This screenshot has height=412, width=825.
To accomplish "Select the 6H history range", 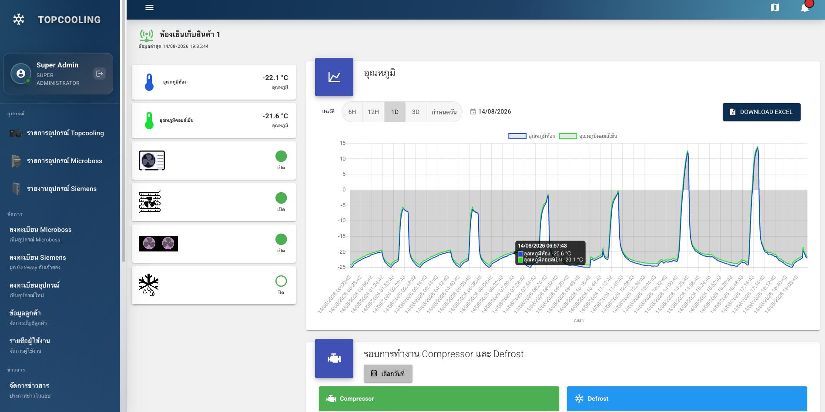I will [352, 112].
